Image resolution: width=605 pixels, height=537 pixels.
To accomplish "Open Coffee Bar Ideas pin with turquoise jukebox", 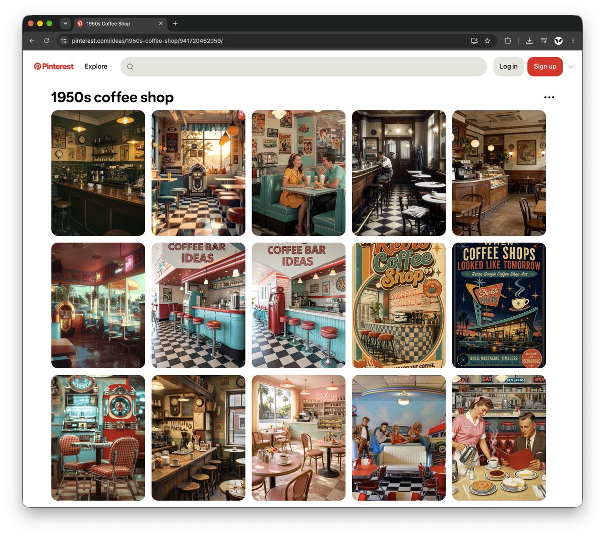I will coord(198,305).
